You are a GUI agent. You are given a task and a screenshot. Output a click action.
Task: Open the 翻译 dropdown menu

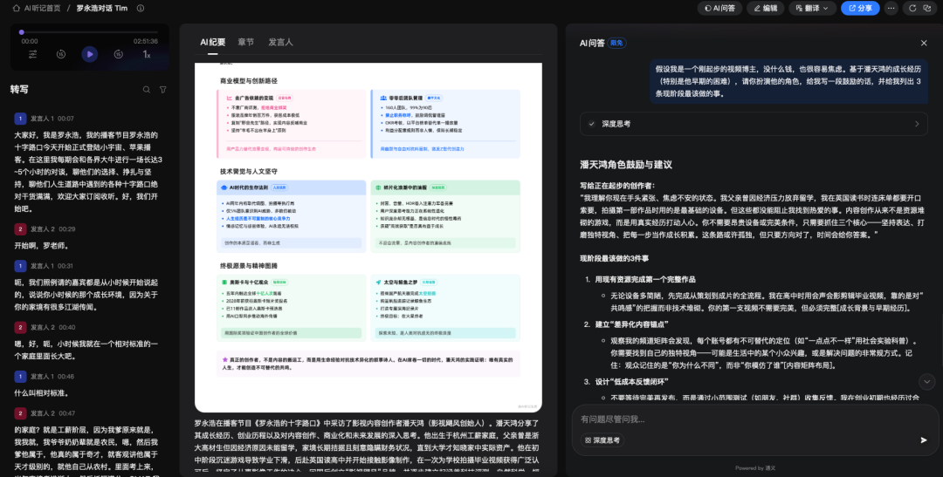(x=812, y=8)
